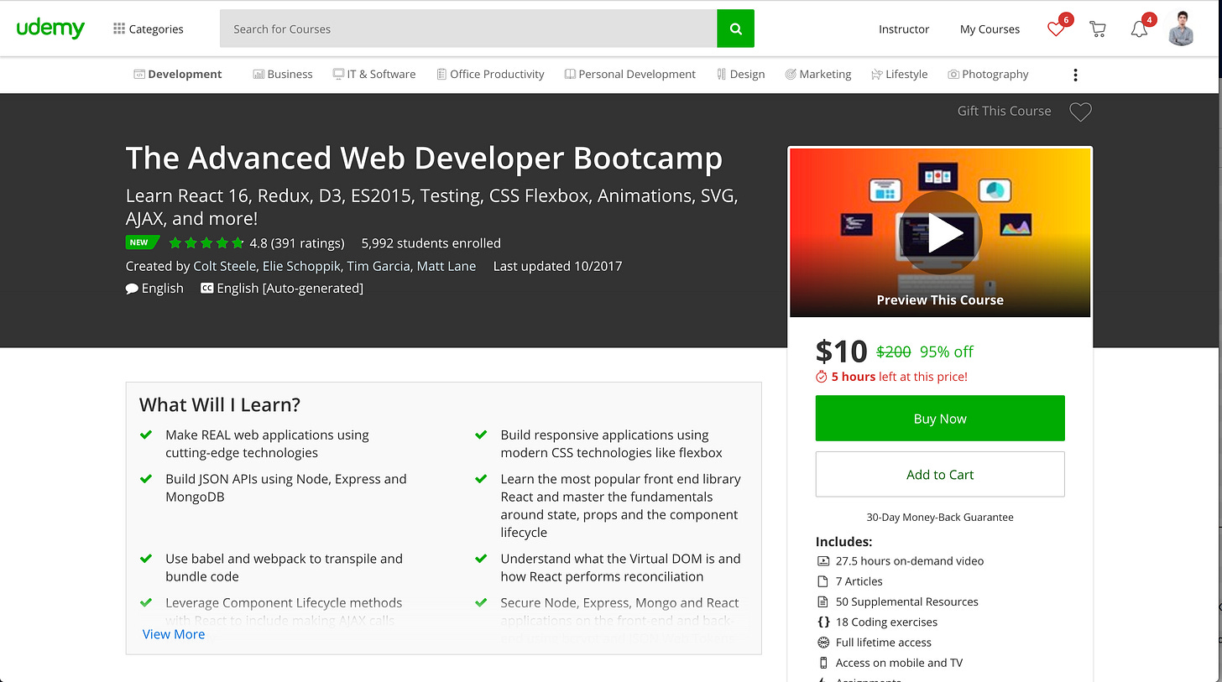Screen dimensions: 1222x682
Task: Click the speech bubble English language icon
Action: [x=132, y=288]
